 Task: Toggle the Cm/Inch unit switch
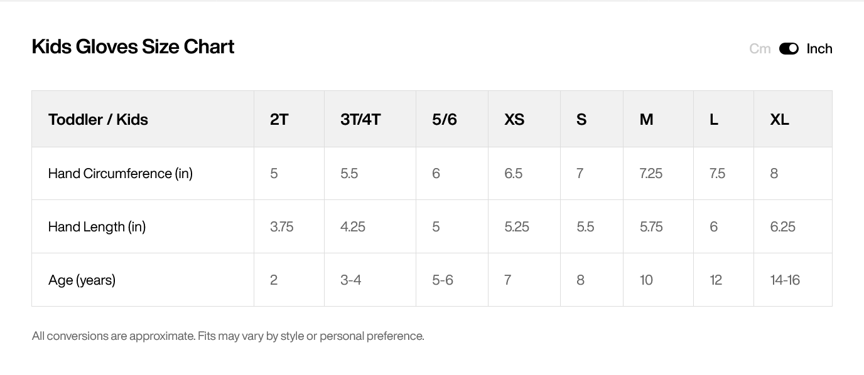(789, 49)
